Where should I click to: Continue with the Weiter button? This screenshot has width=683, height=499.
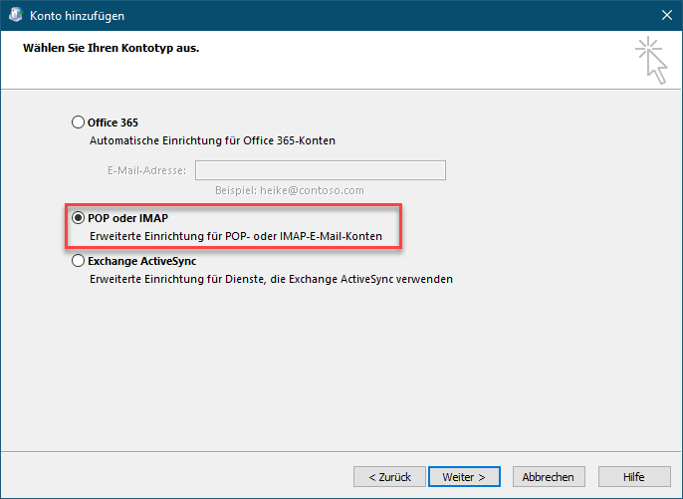[x=464, y=477]
